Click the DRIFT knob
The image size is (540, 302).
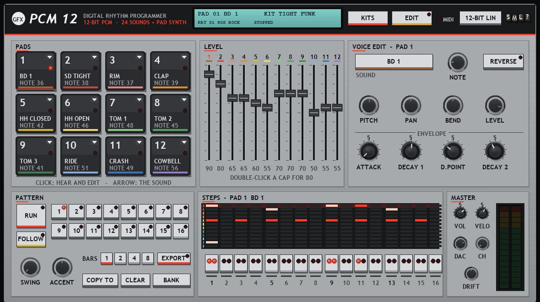point(471,274)
